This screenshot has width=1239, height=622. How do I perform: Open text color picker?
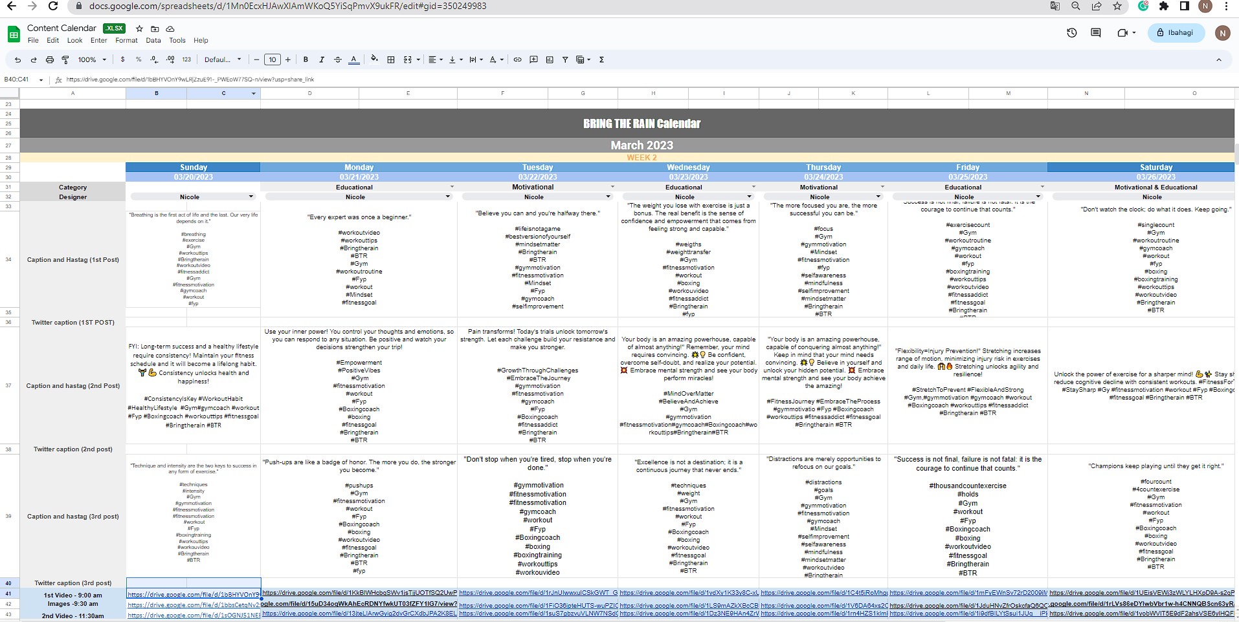coord(353,59)
